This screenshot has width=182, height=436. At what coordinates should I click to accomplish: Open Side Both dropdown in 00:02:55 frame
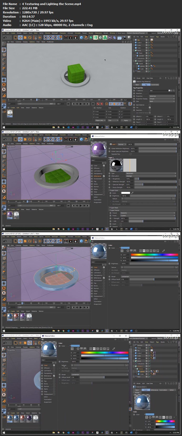(162, 102)
